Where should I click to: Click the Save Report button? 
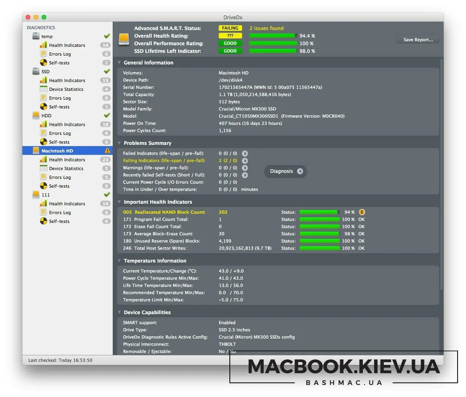click(x=417, y=39)
